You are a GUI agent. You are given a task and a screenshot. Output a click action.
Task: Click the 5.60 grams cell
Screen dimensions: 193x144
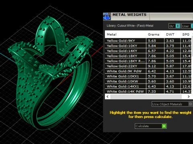point(155,81)
